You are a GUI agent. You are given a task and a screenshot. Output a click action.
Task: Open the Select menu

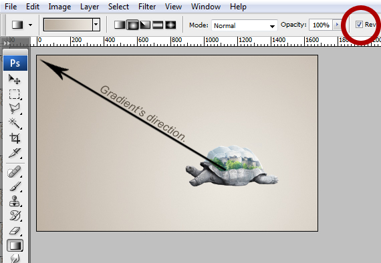(118, 7)
